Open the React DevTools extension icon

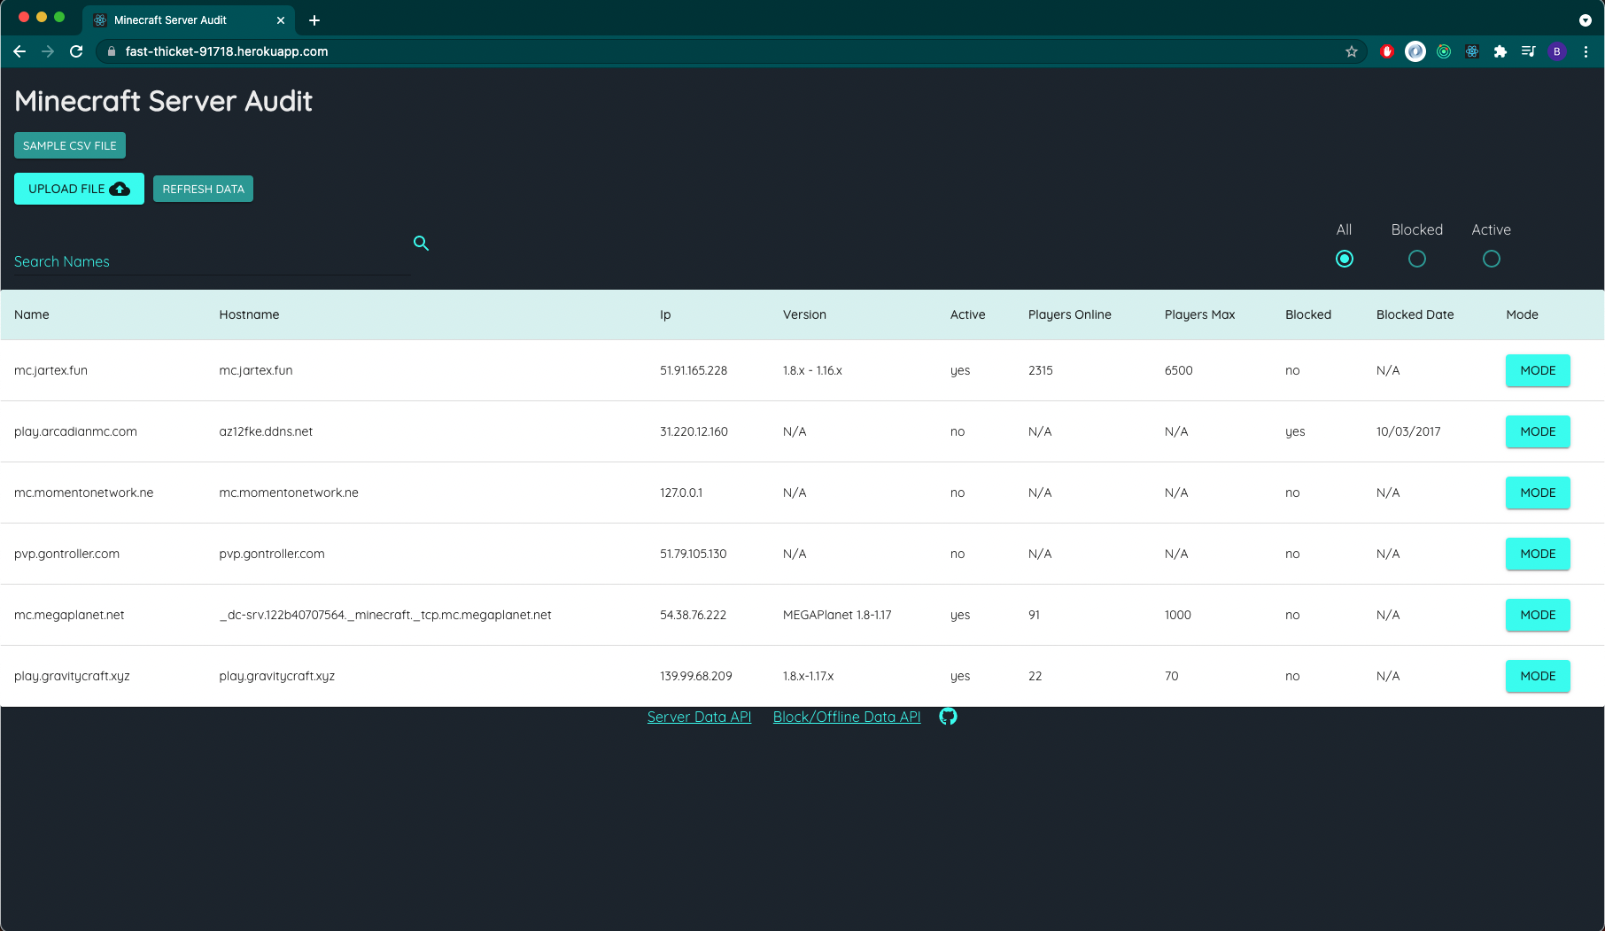(x=1472, y=51)
